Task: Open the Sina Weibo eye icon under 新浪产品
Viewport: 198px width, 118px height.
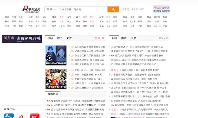Action: pyautogui.click(x=22, y=117)
